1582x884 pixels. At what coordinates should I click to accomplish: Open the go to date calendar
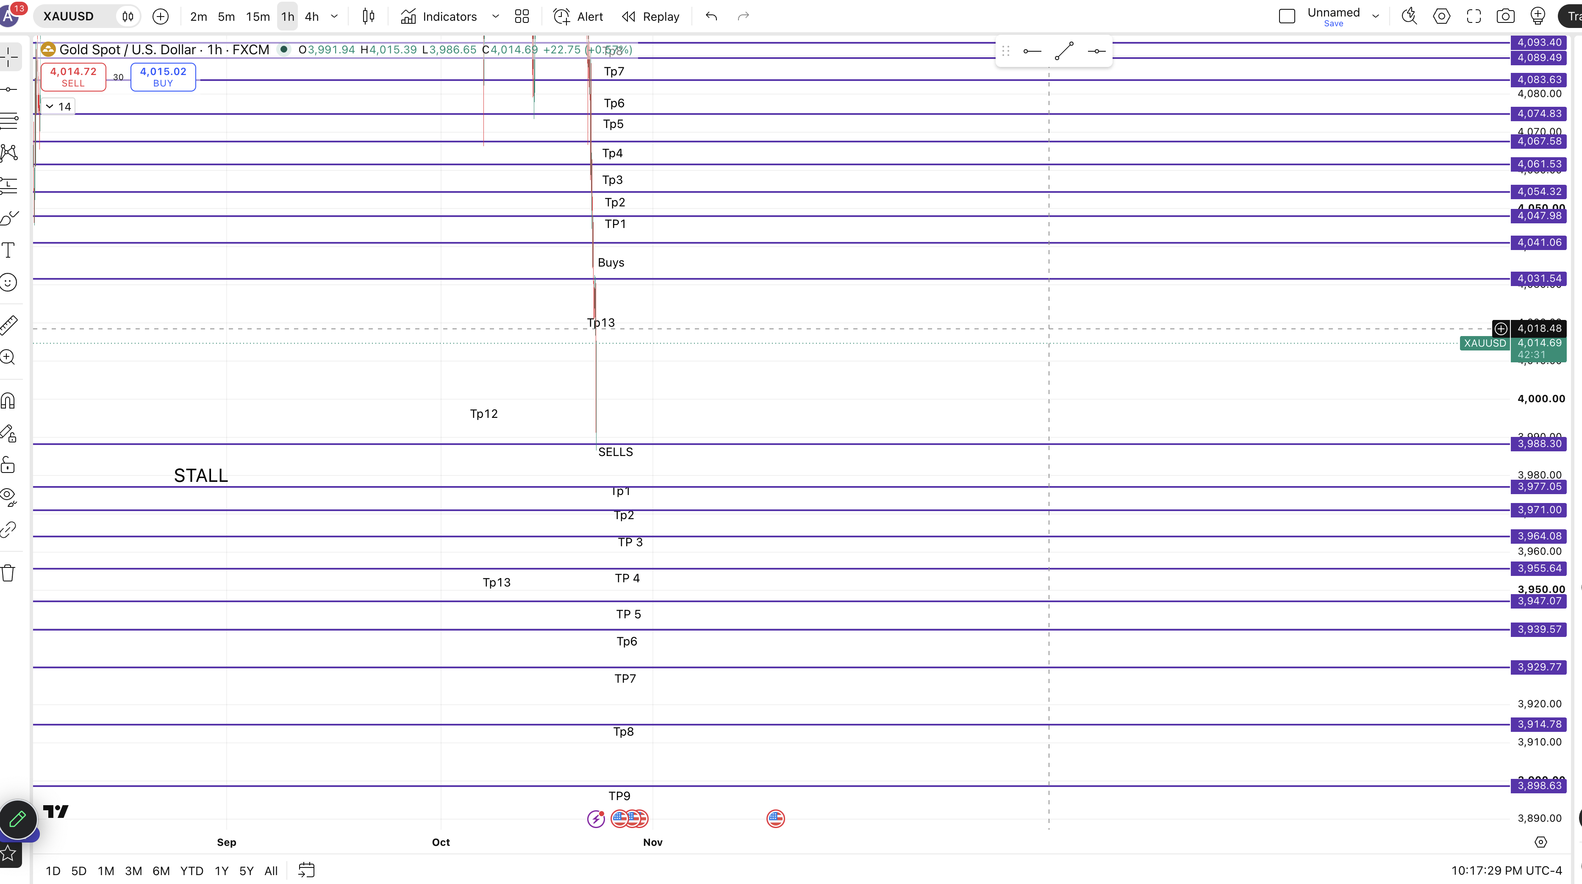[306, 870]
